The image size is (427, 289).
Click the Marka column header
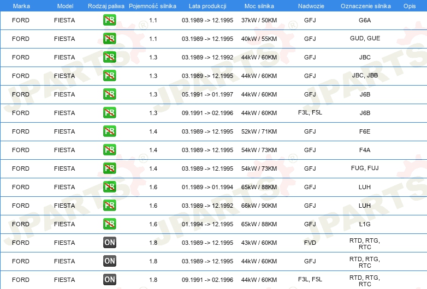click(21, 6)
